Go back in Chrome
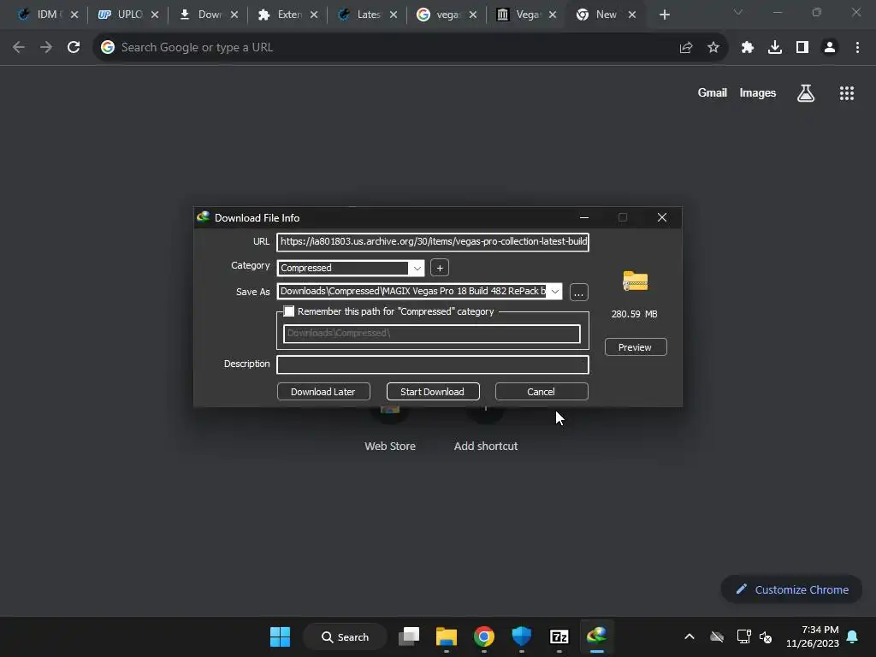 point(19,48)
